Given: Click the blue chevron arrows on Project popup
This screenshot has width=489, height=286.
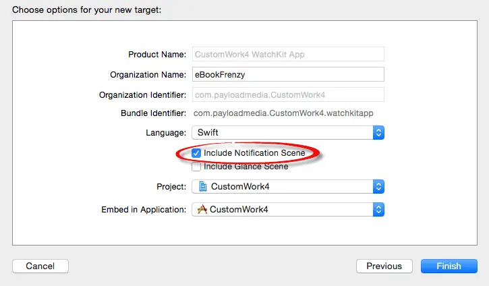Looking at the screenshot, I should [378, 186].
